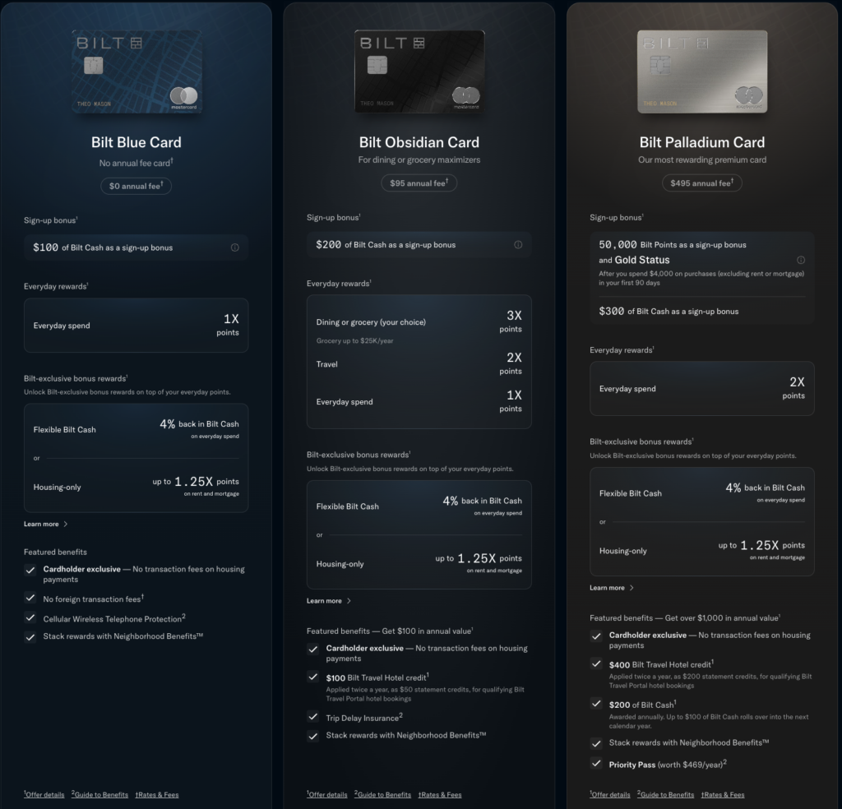Click the $495 annual fee badge
The height and width of the screenshot is (809, 842).
coord(702,183)
